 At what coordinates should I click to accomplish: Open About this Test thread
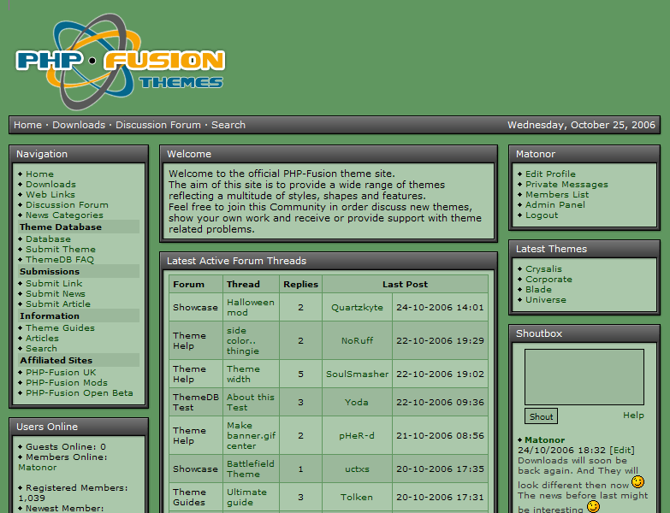pyautogui.click(x=251, y=402)
